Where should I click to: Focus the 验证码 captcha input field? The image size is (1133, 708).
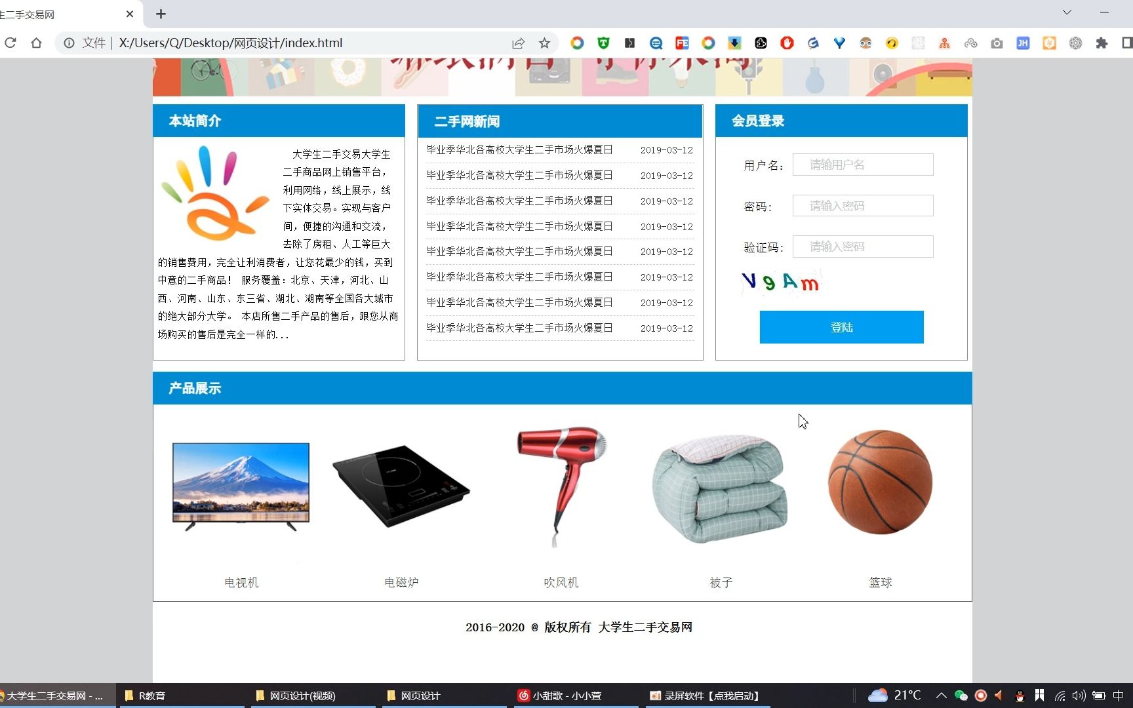863,246
